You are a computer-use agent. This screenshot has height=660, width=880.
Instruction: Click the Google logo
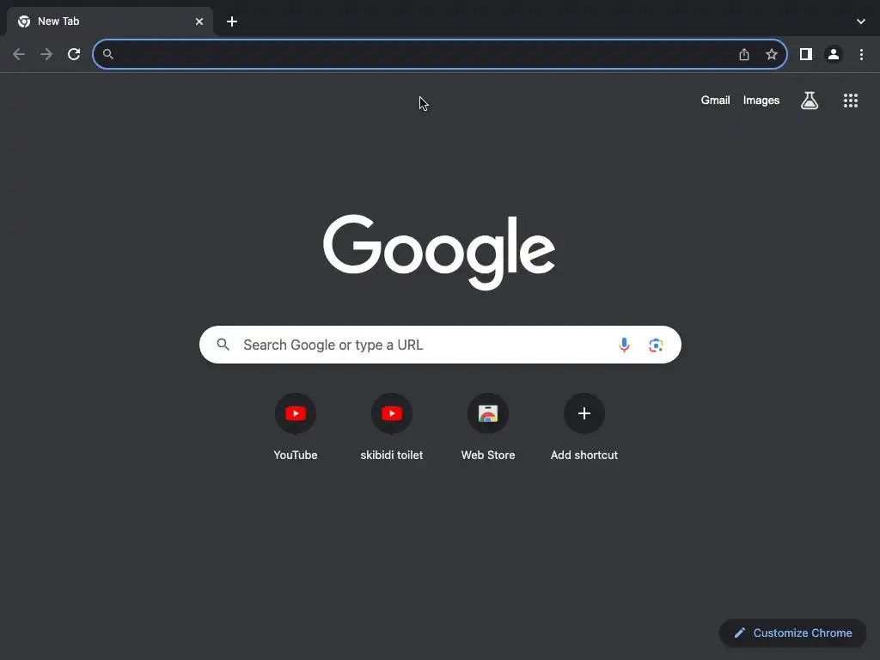(x=439, y=252)
